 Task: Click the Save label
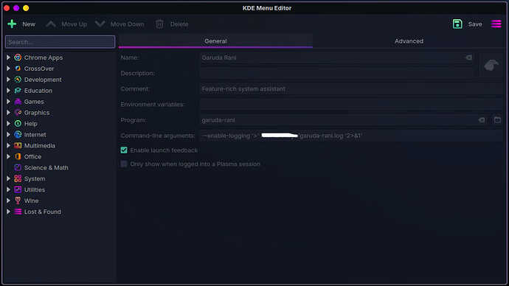(475, 24)
